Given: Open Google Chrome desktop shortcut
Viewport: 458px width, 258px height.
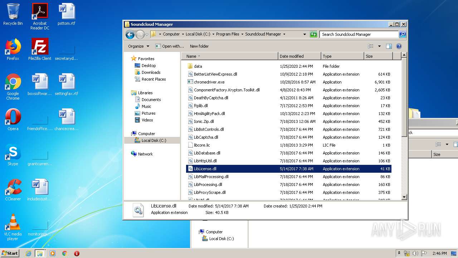Looking at the screenshot, I should (13, 87).
